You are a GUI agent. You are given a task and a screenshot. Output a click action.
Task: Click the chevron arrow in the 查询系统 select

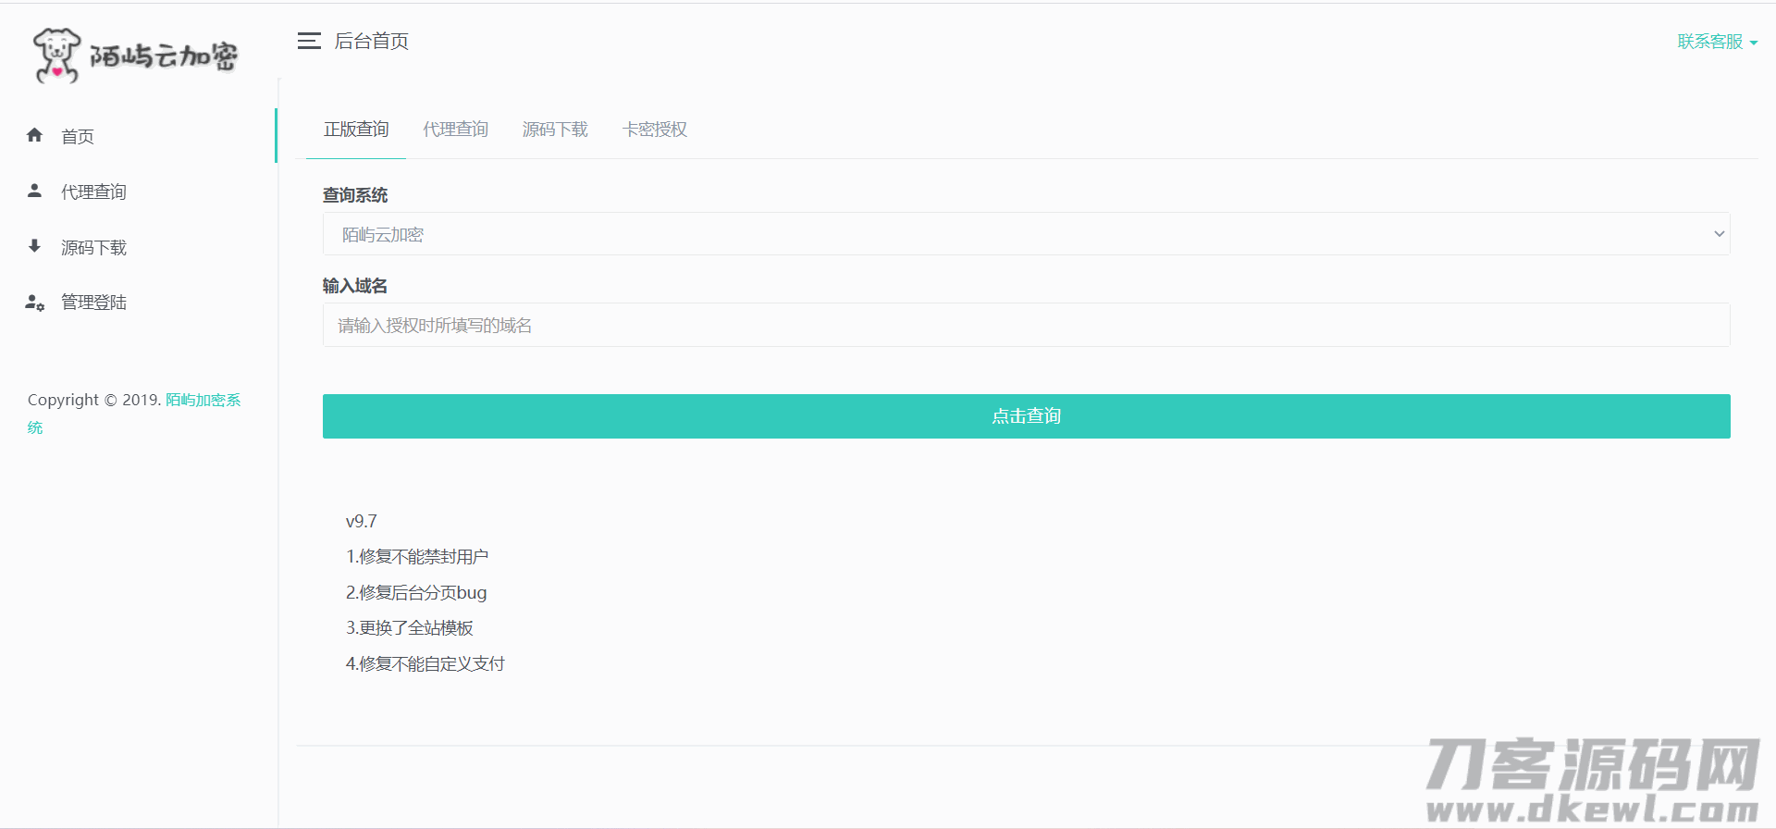pyautogui.click(x=1719, y=234)
